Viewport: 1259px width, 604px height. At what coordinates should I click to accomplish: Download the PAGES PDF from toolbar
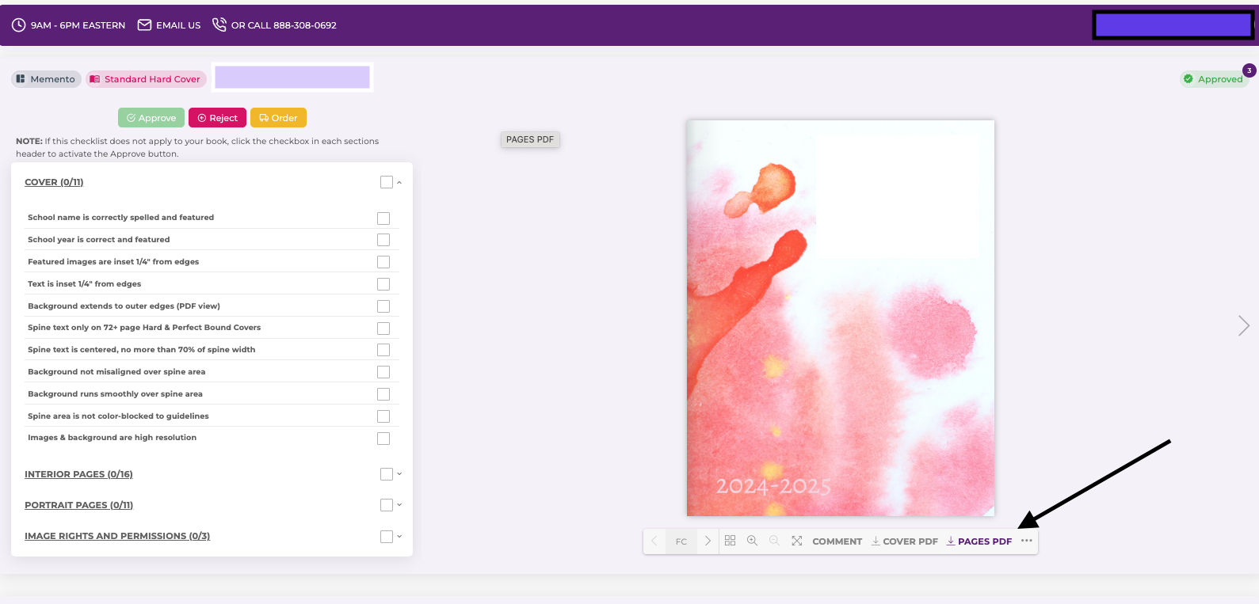979,541
